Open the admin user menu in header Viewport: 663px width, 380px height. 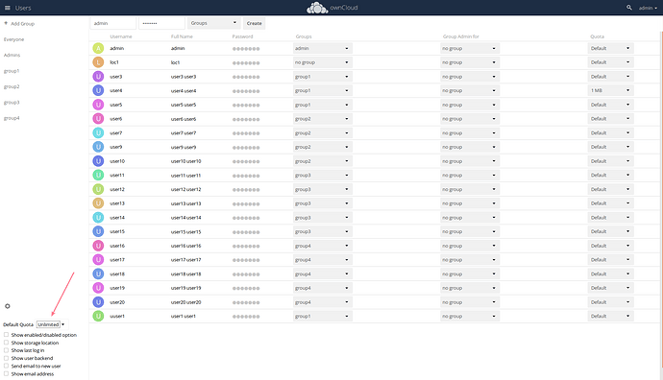click(x=648, y=8)
